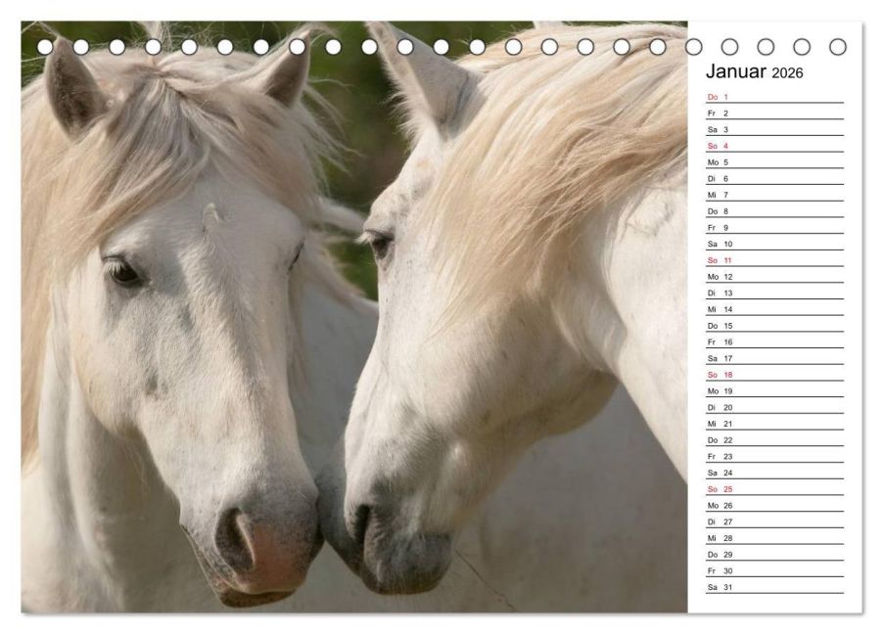883x634 pixels.
Task: Select the So 18 Sunday row
Action: pyautogui.click(x=775, y=375)
